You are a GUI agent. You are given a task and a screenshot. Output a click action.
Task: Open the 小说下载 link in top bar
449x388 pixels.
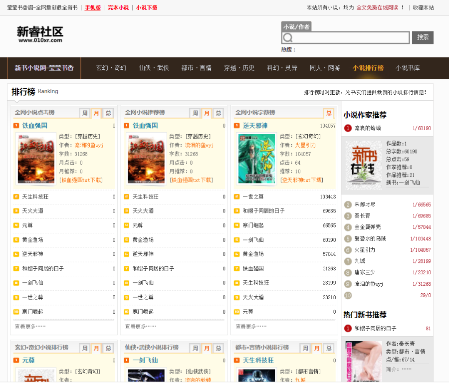[147, 8]
